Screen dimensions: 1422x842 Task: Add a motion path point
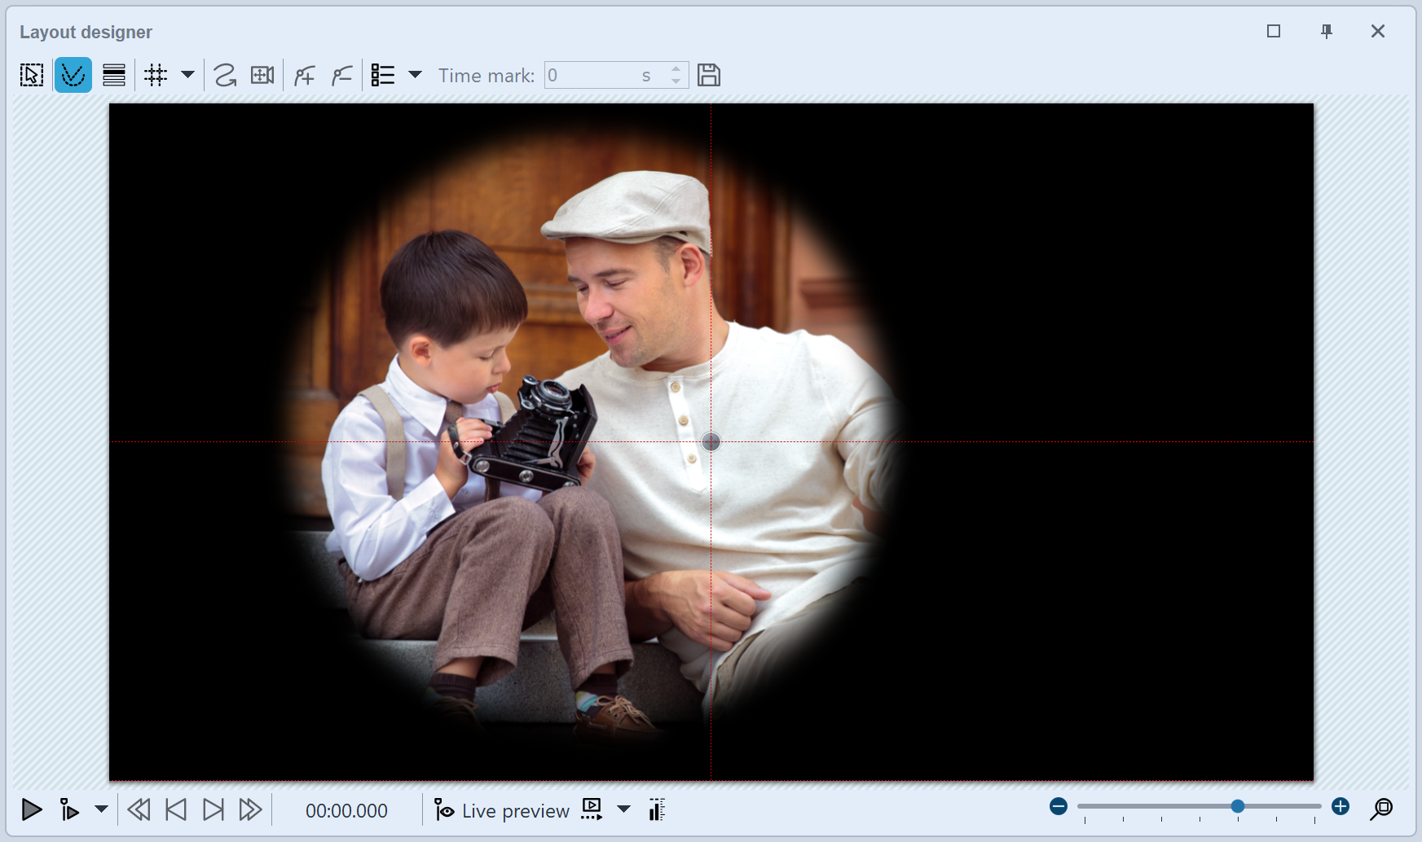(x=305, y=76)
